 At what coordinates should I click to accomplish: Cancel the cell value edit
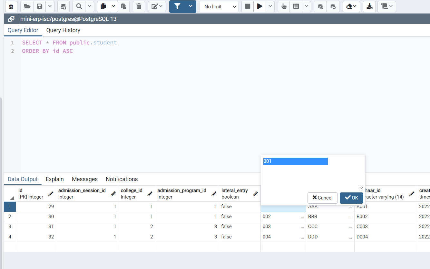tap(322, 198)
